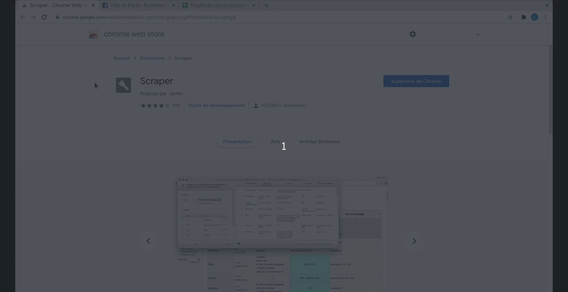
Task: Go to Extensions breadcrumb link
Action: [x=152, y=58]
